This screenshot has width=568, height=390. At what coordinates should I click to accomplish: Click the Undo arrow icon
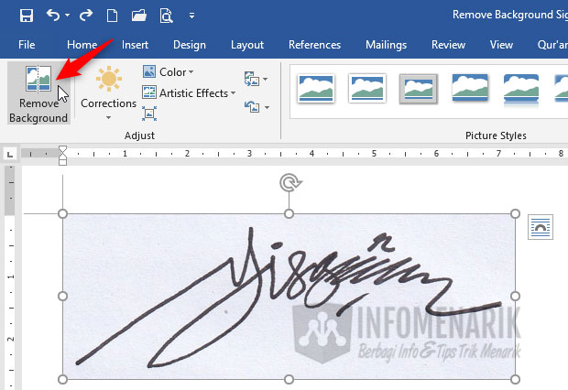coord(53,16)
